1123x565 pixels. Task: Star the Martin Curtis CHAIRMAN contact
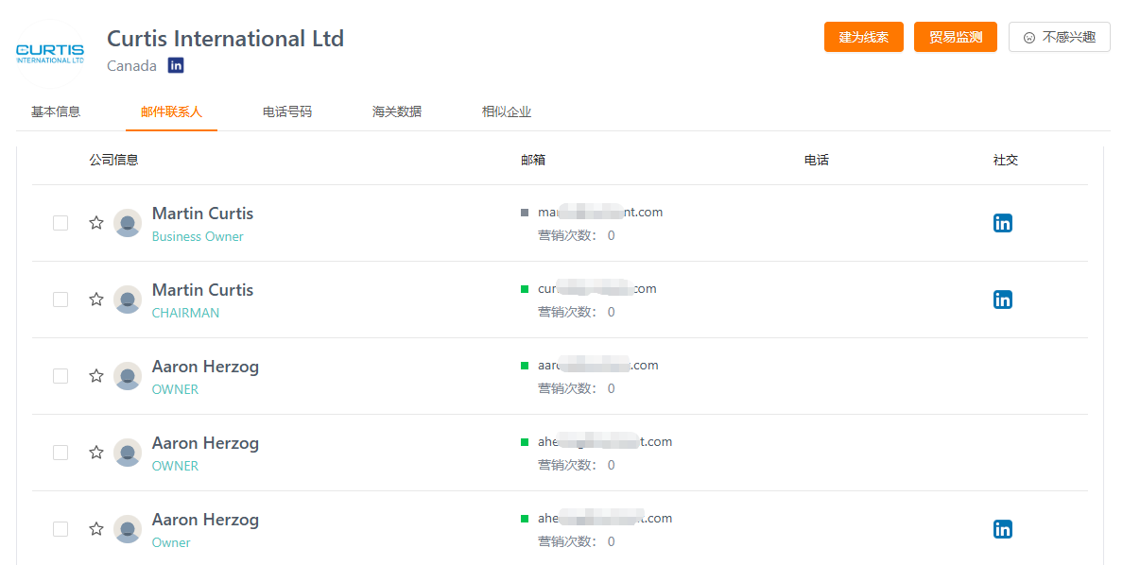pyautogui.click(x=96, y=300)
